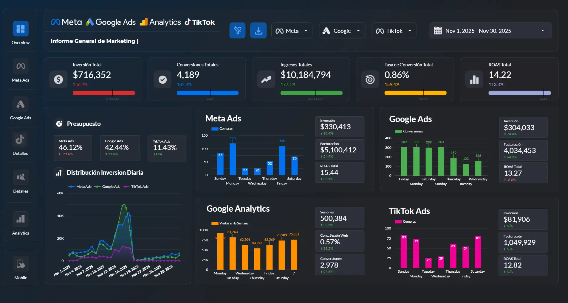Select the Mobile label in sidebar
The height and width of the screenshot is (303, 568).
point(21,278)
